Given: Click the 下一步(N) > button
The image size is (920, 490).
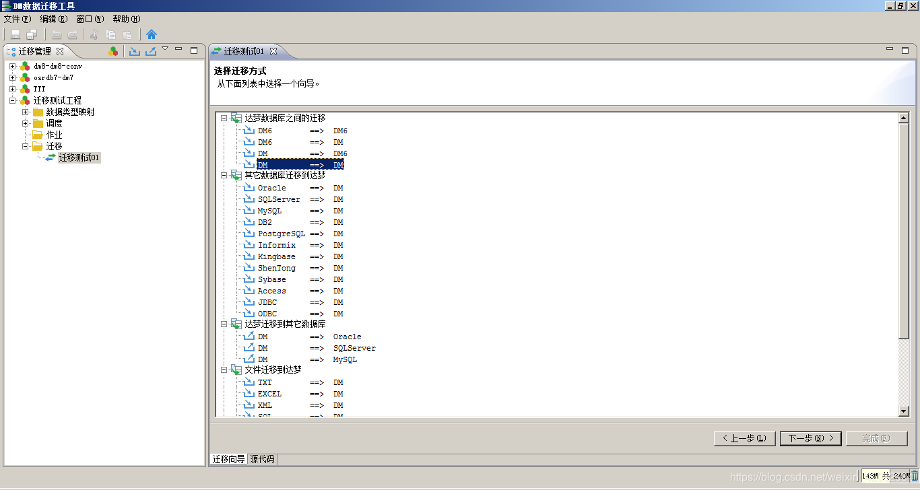Looking at the screenshot, I should click(810, 438).
